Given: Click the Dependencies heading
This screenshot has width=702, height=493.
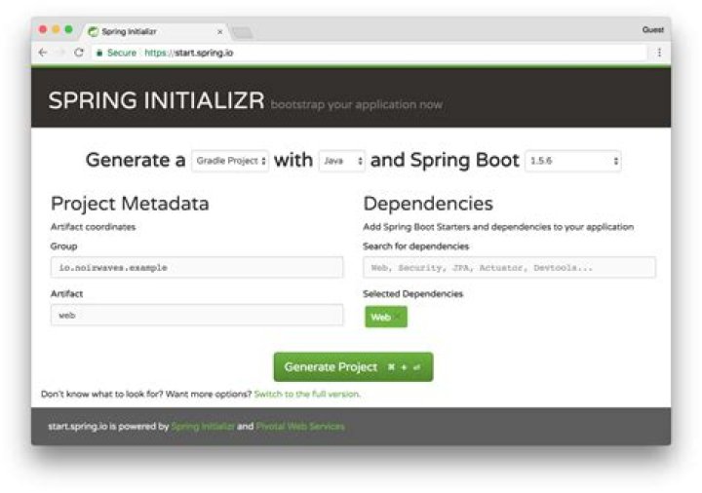Looking at the screenshot, I should pyautogui.click(x=428, y=204).
